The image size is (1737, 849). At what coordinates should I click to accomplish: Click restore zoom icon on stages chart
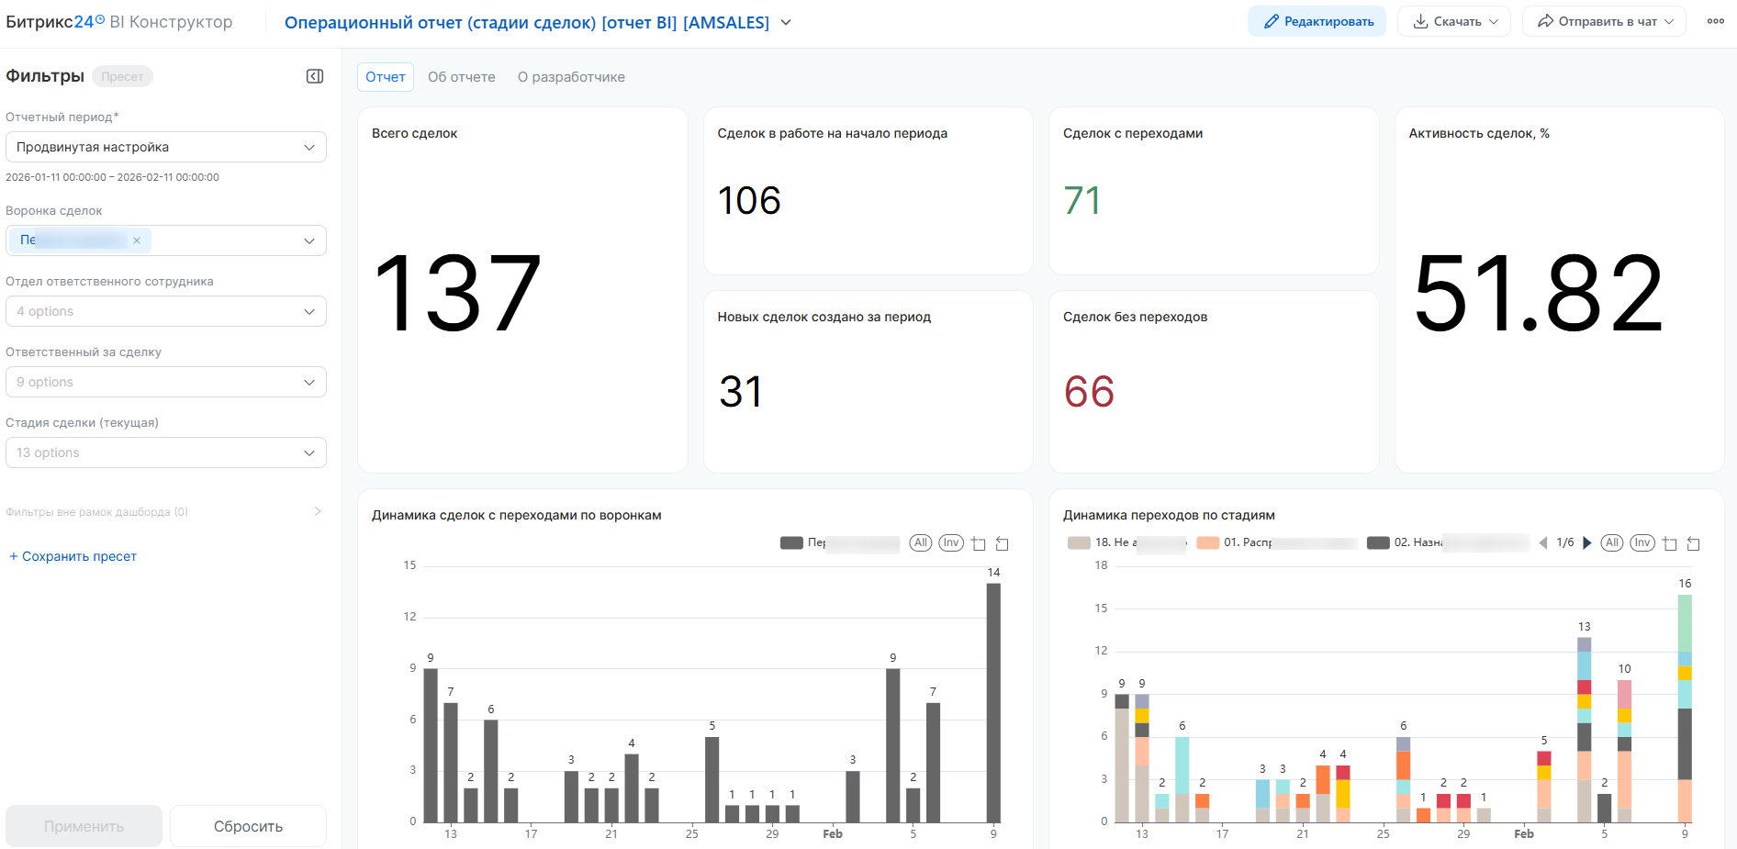click(1694, 543)
